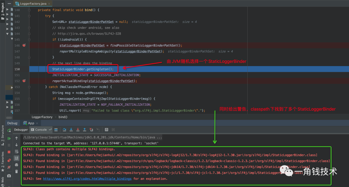Click the Print console output icon
This screenshot has width=349, height=187.
[x=16, y=165]
